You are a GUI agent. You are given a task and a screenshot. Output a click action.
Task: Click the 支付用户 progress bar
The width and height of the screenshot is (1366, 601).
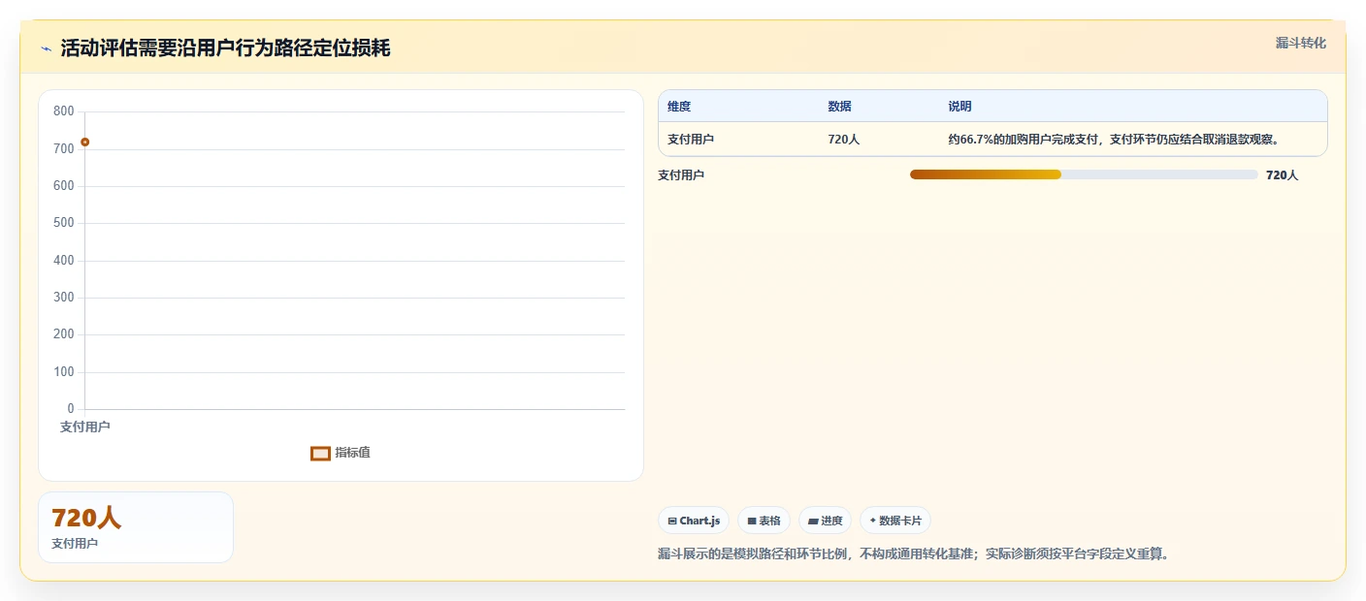point(1084,174)
